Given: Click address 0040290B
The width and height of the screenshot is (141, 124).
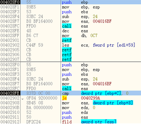Looking at the screenshot, I should pos(10,108).
